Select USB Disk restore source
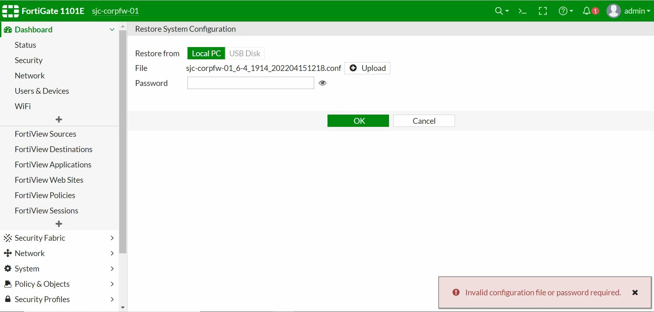The image size is (654, 312). (x=245, y=54)
